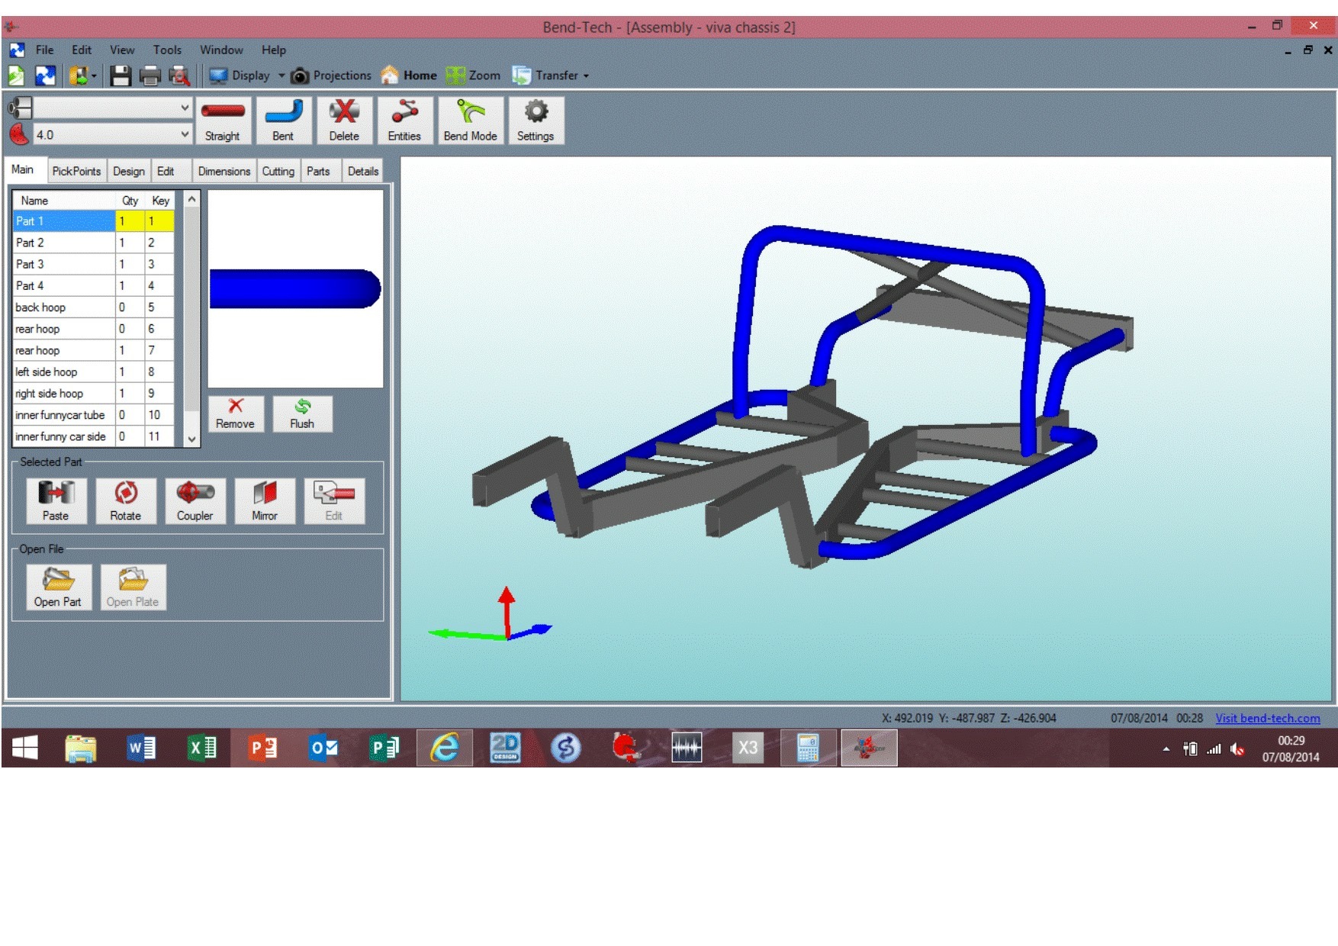Open the Edit menu
Viewport: 1338px width, 946px height.
coord(82,50)
